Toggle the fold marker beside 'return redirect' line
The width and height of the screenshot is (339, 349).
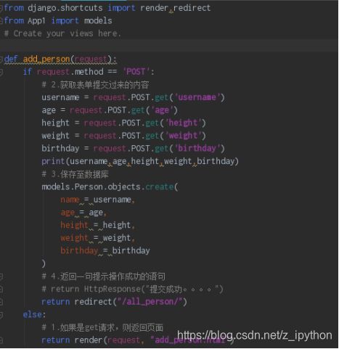click(x=1, y=302)
